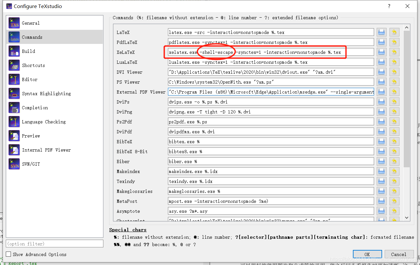Browse for the XeLaTeX executable
420x265 pixels.
(x=381, y=52)
